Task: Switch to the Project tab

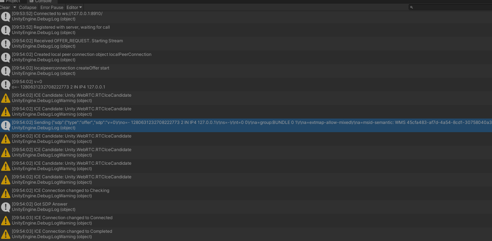Action: click(x=13, y=1)
